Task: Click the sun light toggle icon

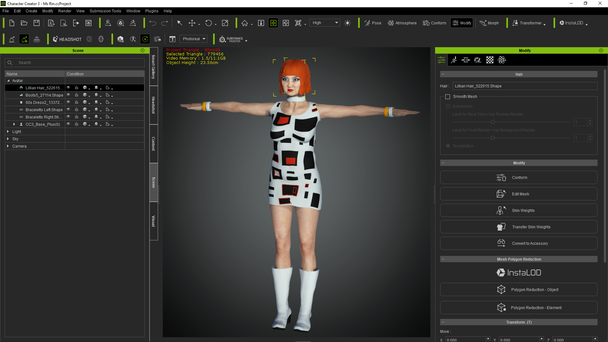Action: 347,23
